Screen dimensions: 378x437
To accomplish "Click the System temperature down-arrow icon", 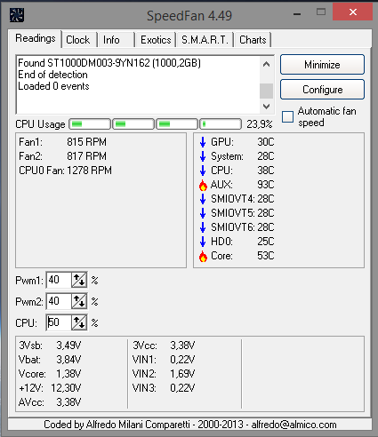I will (x=203, y=156).
